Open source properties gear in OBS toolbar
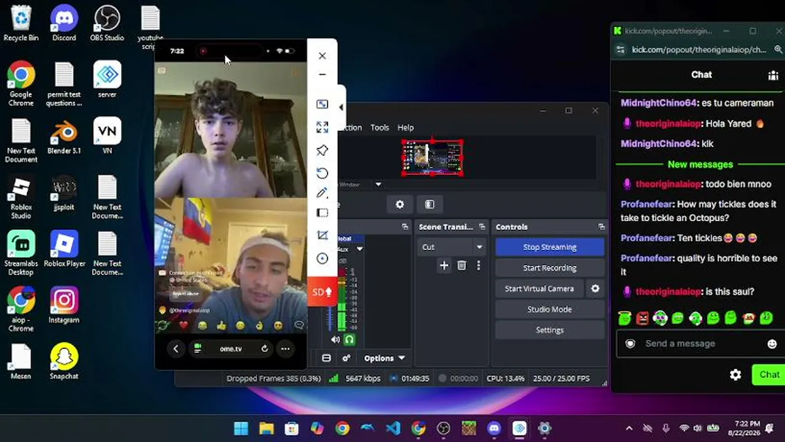Viewport: 785px width, 442px height. [400, 204]
